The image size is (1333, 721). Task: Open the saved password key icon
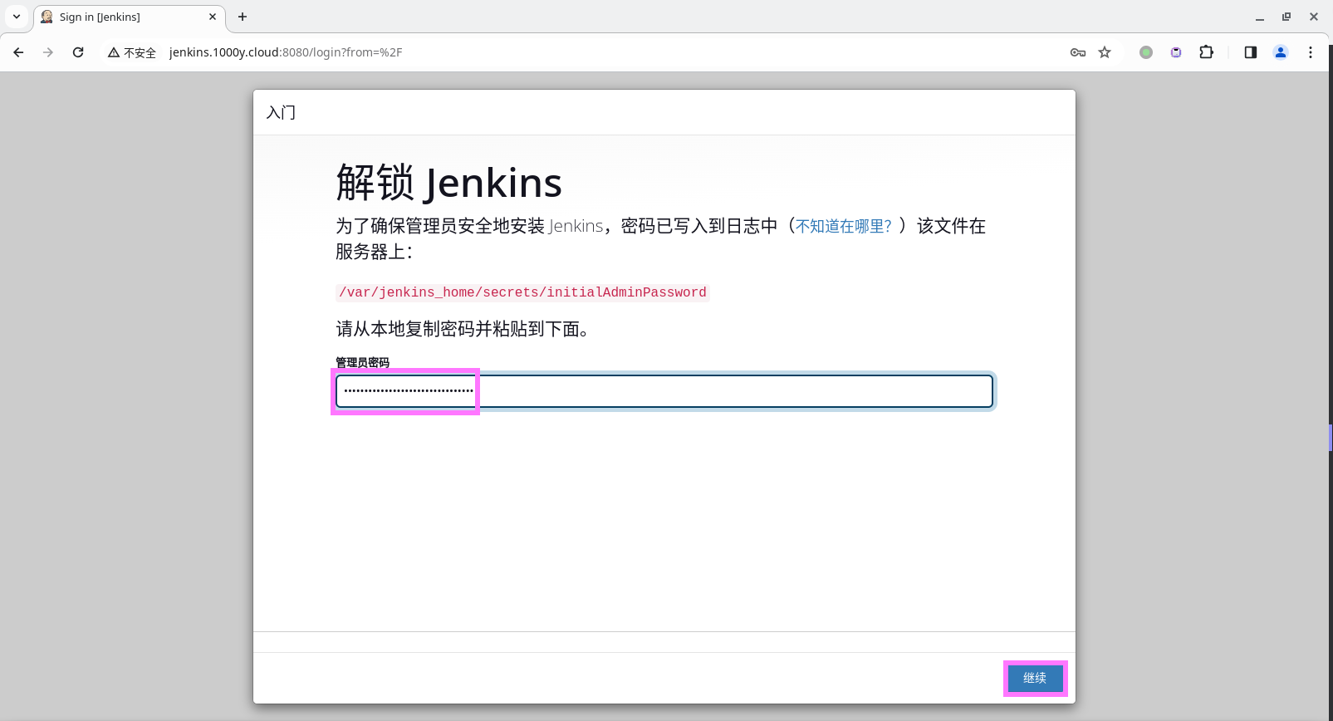click(1078, 52)
